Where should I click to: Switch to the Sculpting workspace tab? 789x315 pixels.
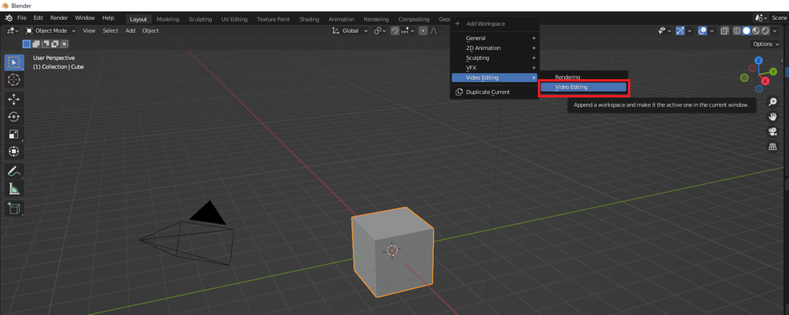click(x=201, y=19)
